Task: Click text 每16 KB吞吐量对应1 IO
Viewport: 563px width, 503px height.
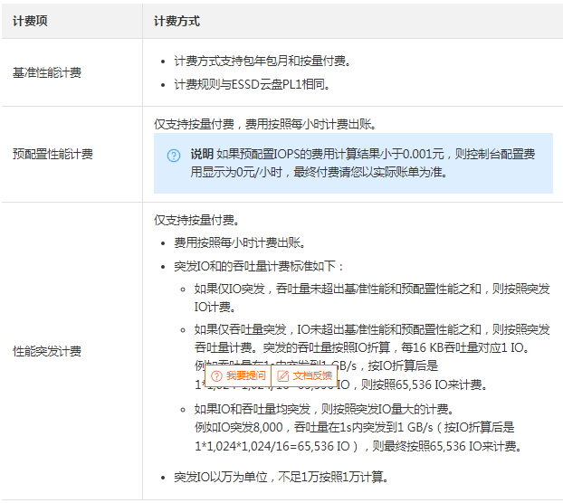Action: click(x=465, y=347)
